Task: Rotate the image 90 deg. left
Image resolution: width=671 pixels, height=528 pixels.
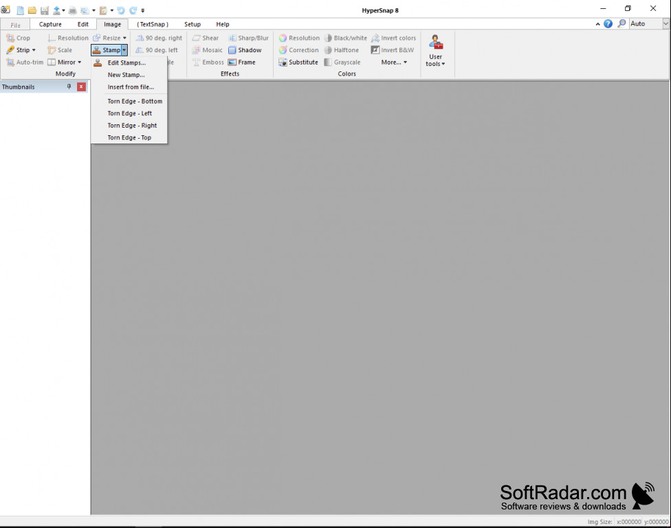Action: 157,50
